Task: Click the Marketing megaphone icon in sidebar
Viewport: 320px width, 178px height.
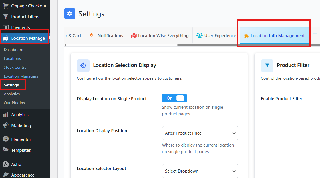Action: tap(5, 125)
